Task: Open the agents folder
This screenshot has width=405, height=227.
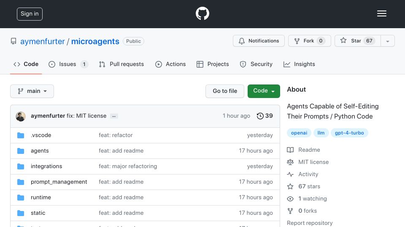Action: [40, 151]
